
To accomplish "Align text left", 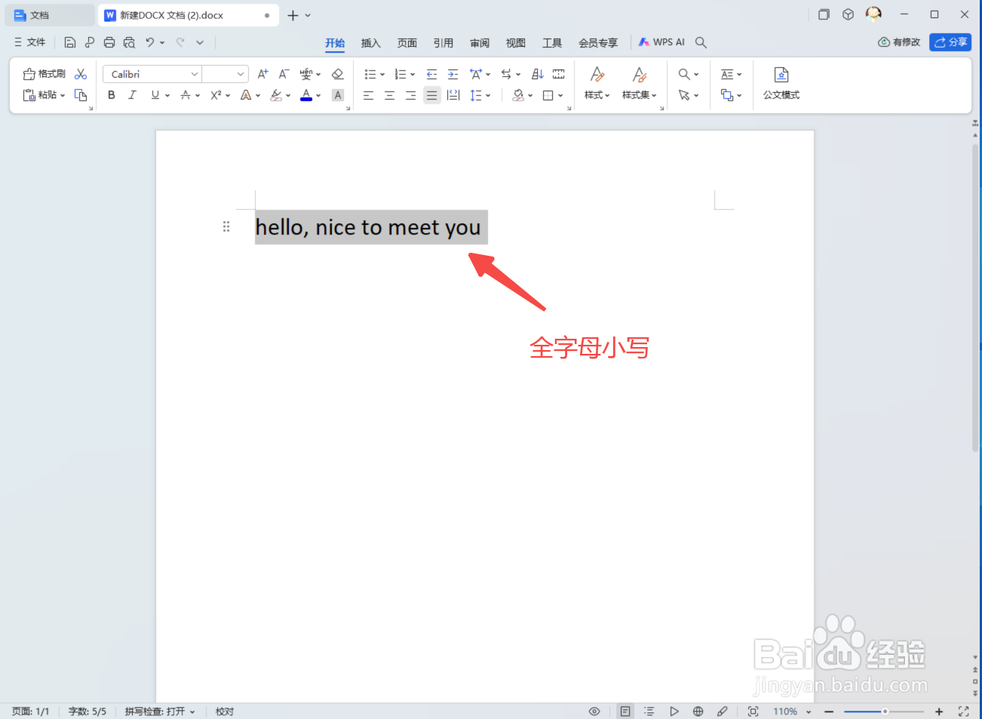I will (x=368, y=95).
